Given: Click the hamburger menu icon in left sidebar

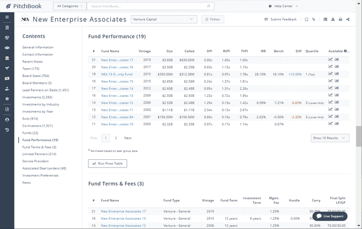Looking at the screenshot, I should 7,17.
